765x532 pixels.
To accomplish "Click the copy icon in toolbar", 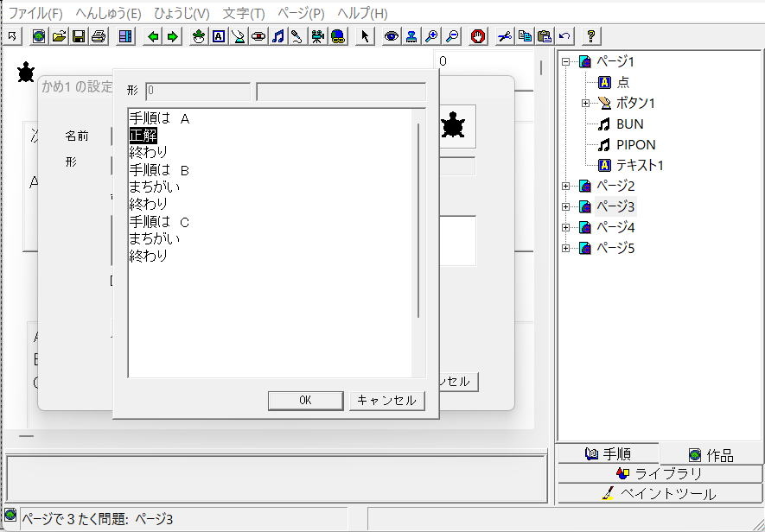I will click(x=525, y=36).
